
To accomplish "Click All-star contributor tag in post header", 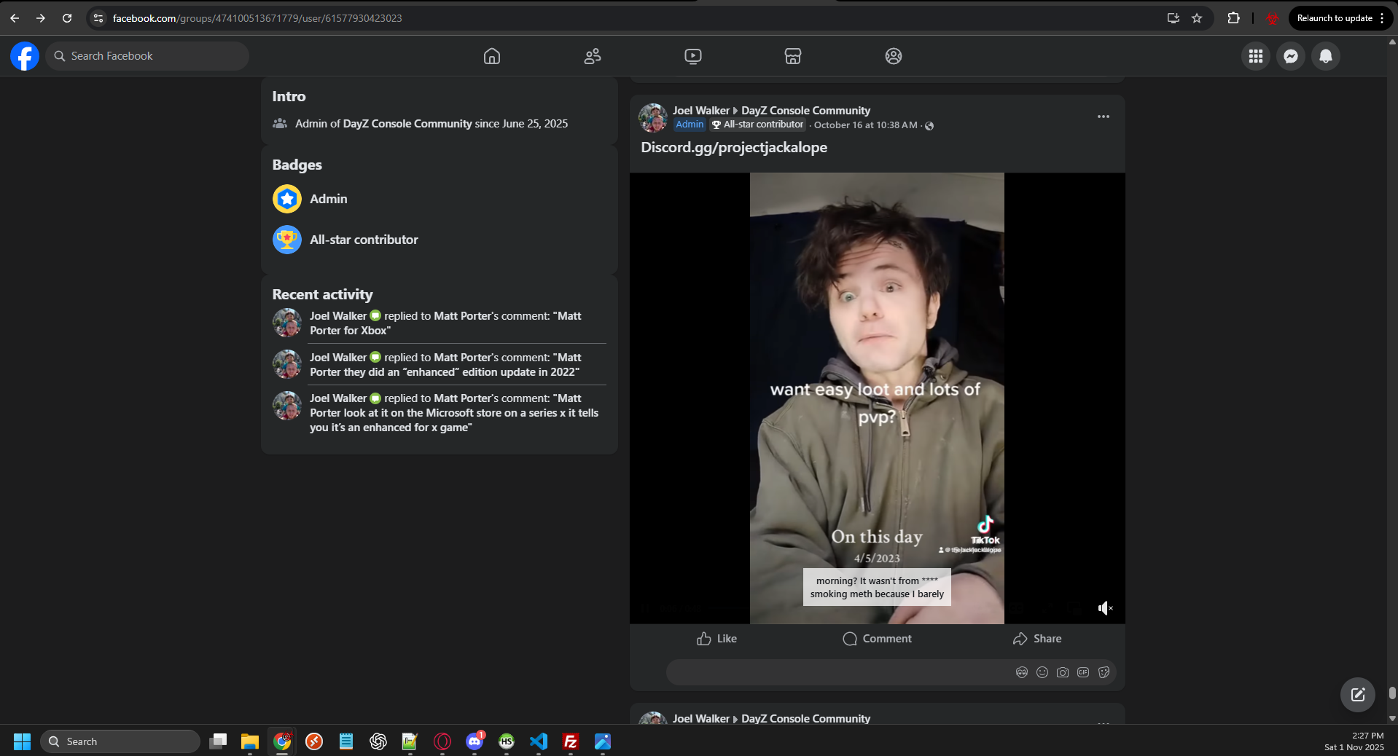I will [x=758, y=125].
